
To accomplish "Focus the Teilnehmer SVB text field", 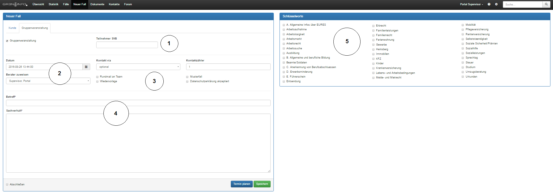I will tap(127, 45).
